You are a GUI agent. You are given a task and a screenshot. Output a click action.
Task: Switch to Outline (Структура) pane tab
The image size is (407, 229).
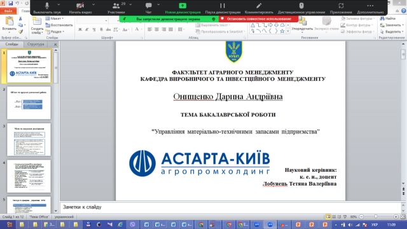[36, 44]
